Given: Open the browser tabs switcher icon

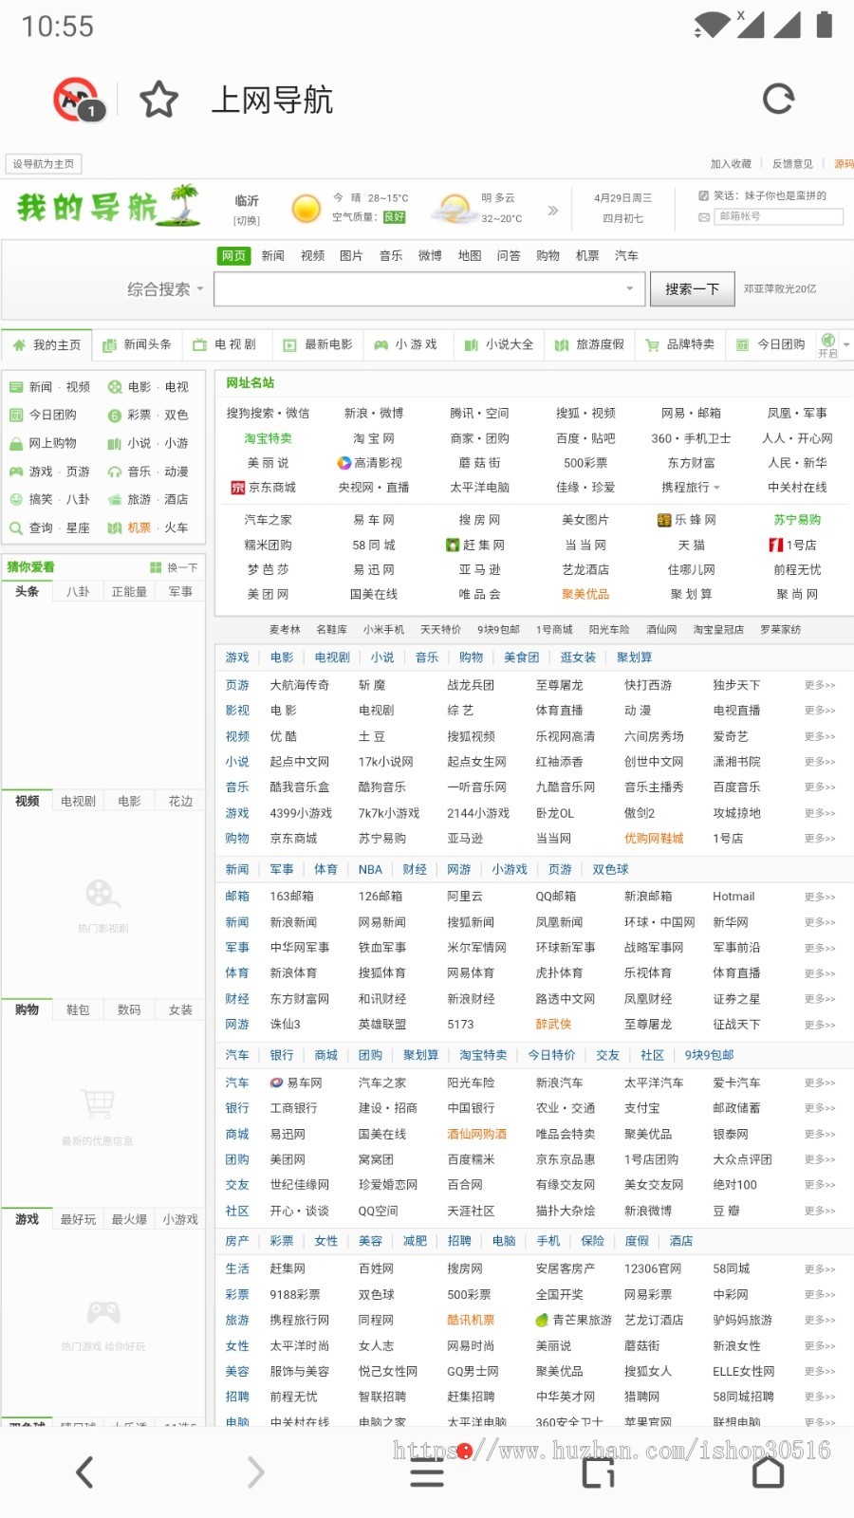Looking at the screenshot, I should coord(598,1472).
